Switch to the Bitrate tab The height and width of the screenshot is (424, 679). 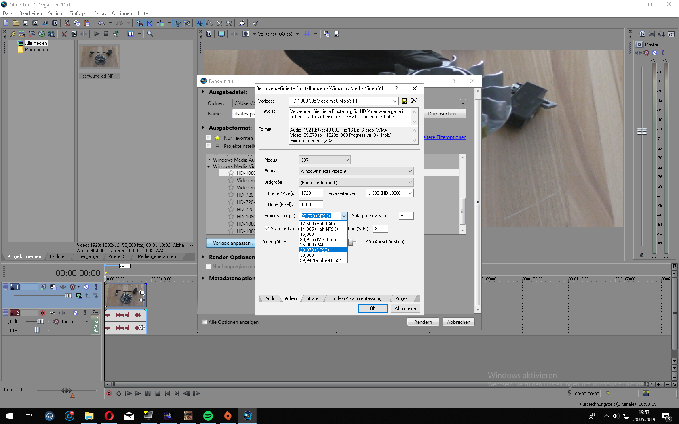[312, 298]
